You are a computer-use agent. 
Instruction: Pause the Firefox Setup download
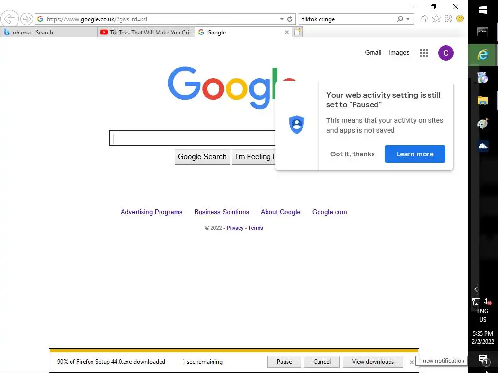tap(284, 362)
